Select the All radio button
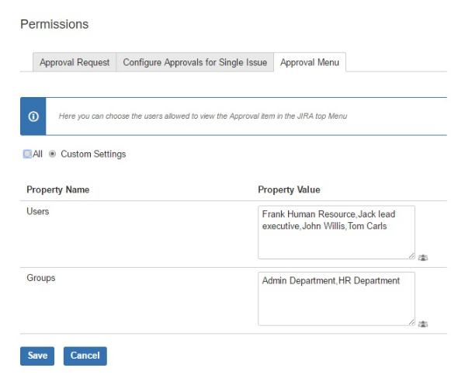This screenshot has width=451, height=382. (x=27, y=154)
